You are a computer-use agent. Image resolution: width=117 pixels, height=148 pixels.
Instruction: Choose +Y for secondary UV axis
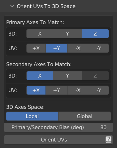pyautogui.click(x=57, y=90)
